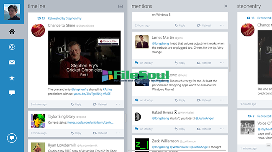Open Voice Of tweet avatar in stephenfry column
The image size is (272, 152).
pos(248,127)
